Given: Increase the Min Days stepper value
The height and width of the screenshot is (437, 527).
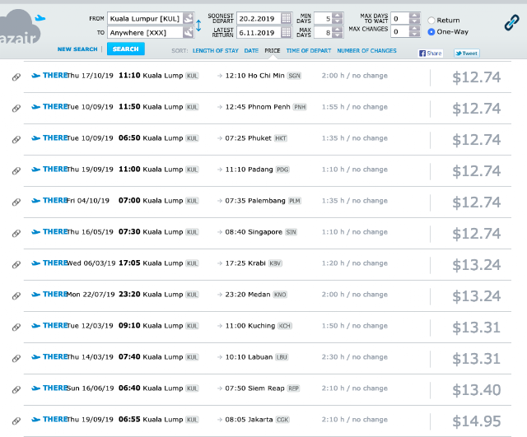Looking at the screenshot, I should [x=338, y=16].
